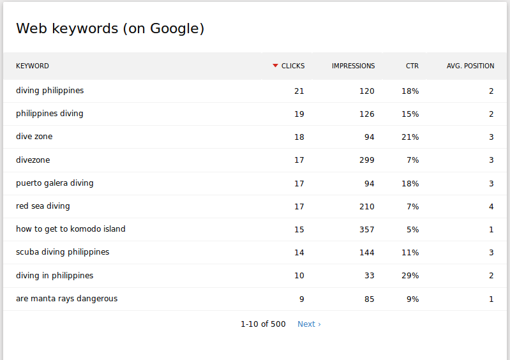This screenshot has height=360, width=510.
Task: Sort by the Impressions column header
Action: 353,66
